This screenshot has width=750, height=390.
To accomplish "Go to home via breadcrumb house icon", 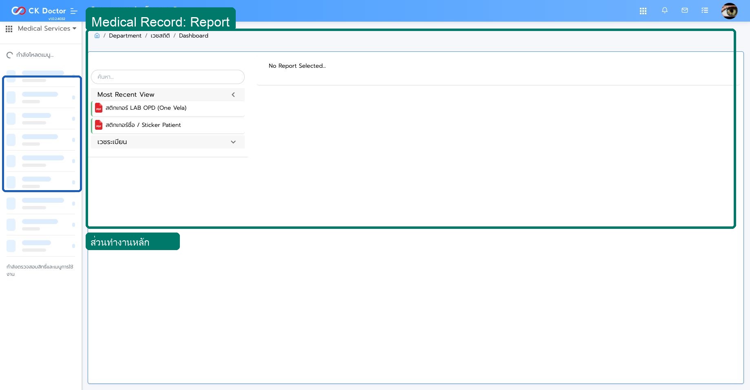I will click(97, 35).
